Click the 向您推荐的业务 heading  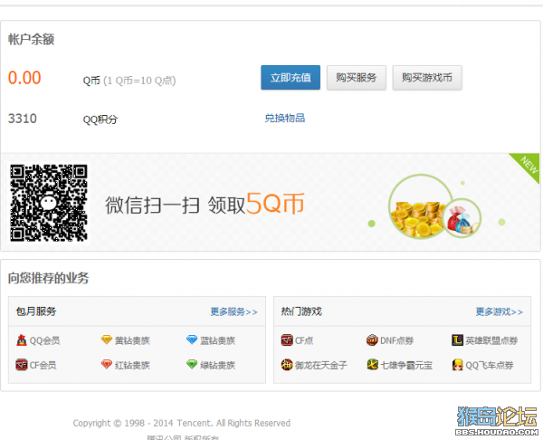pyautogui.click(x=49, y=278)
